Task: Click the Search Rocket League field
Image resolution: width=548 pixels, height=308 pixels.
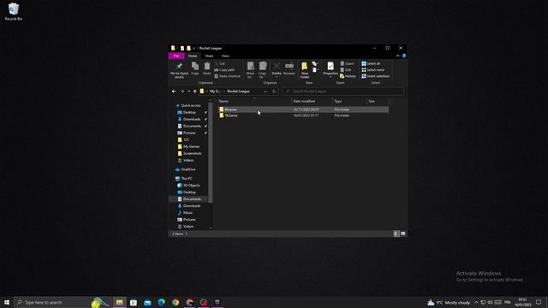Action: [342, 92]
